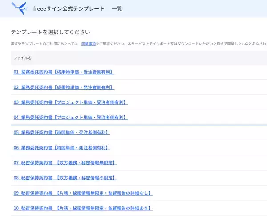Screen dimensions: 267x216
Task: Click the notice text starting with 書式やテンプレート
Action: [x=45, y=44]
